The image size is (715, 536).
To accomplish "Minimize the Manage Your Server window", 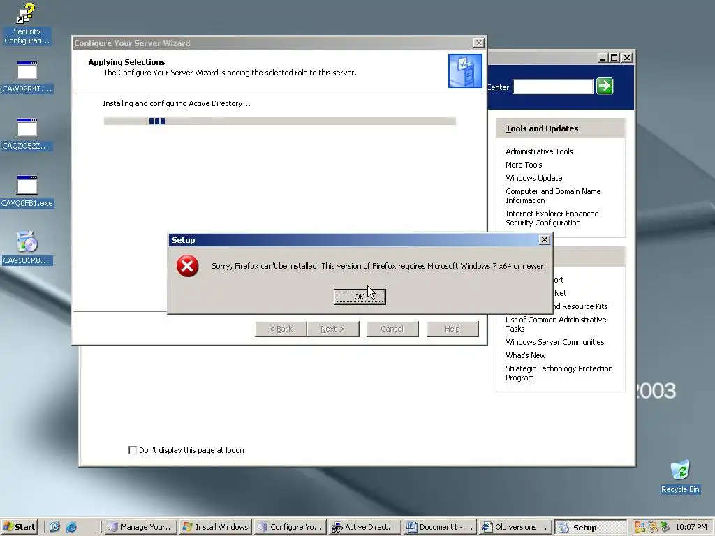I will pos(603,58).
